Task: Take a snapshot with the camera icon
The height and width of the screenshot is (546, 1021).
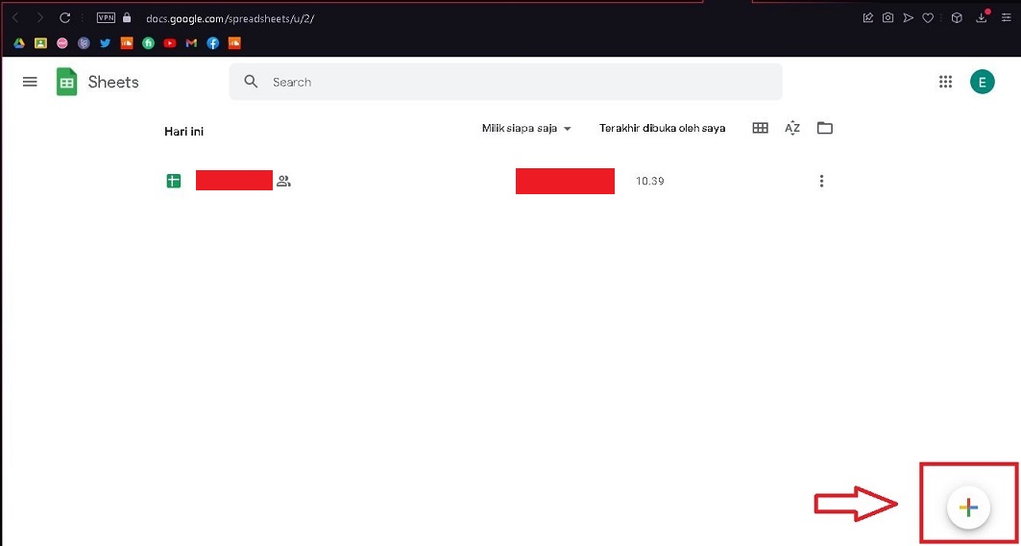Action: [888, 17]
